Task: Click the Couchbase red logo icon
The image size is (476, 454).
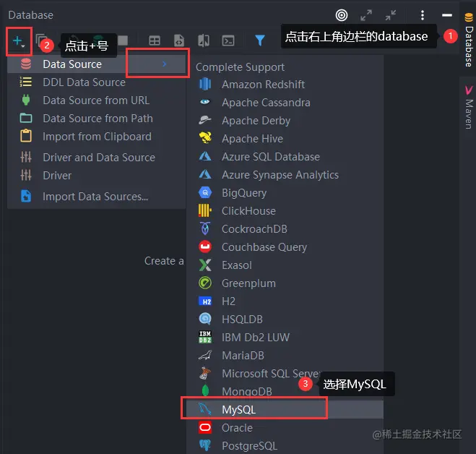Action: tap(205, 247)
